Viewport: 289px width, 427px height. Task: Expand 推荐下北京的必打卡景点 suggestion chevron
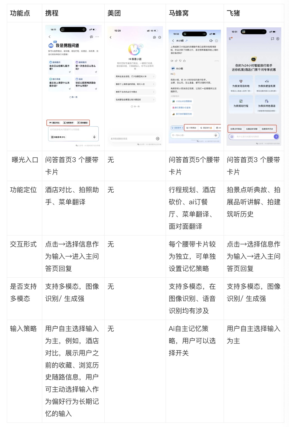point(154,92)
